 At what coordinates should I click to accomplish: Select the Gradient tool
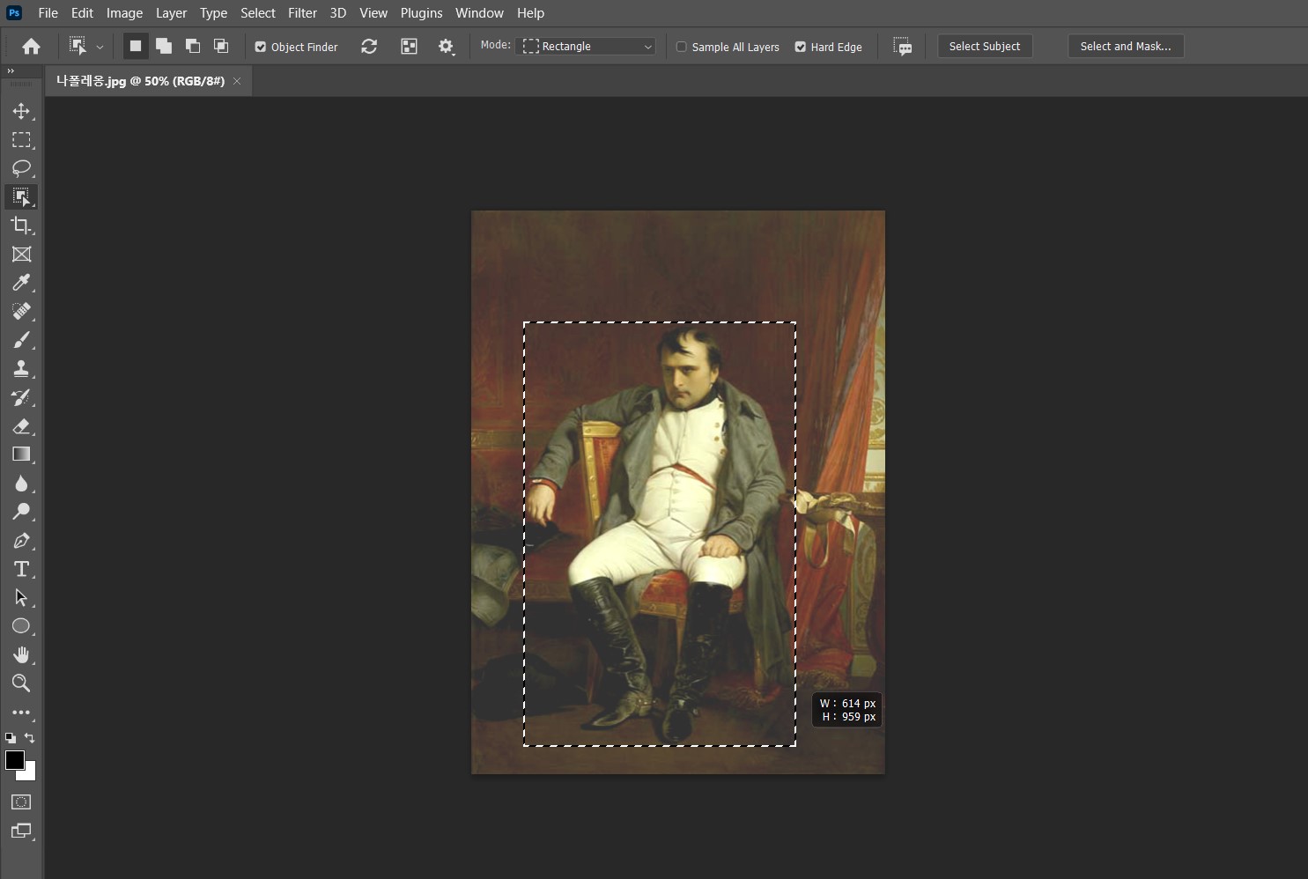21,454
